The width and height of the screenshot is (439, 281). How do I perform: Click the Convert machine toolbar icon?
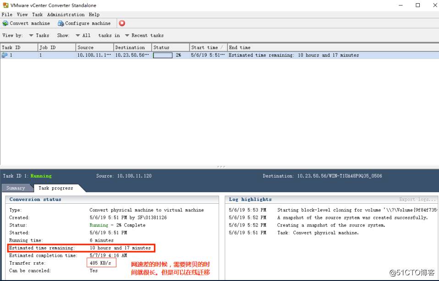[5, 23]
